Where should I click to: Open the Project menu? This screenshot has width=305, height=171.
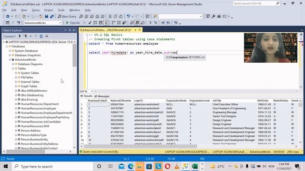49,10
